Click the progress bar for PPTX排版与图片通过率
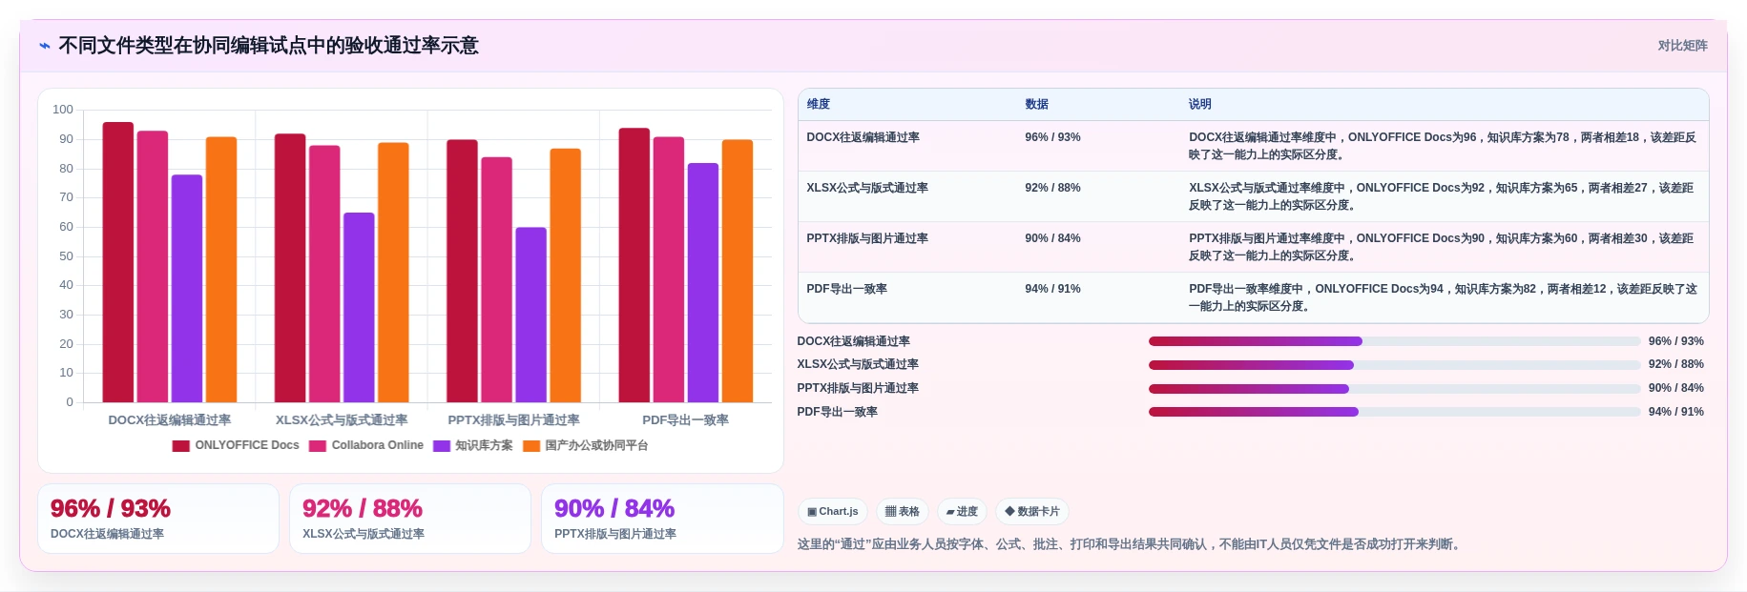1747x592 pixels. (1394, 389)
